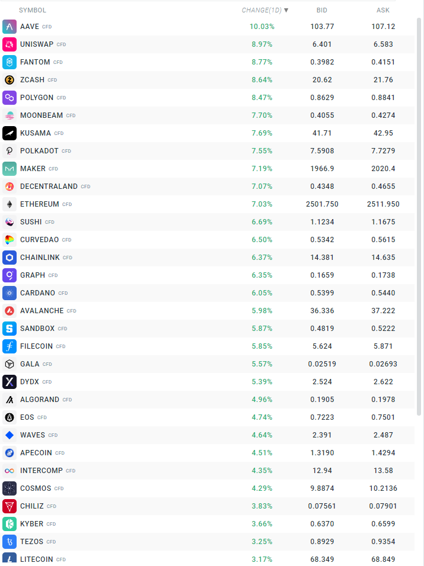Click the MAKER bid price 1966.9

point(322,169)
